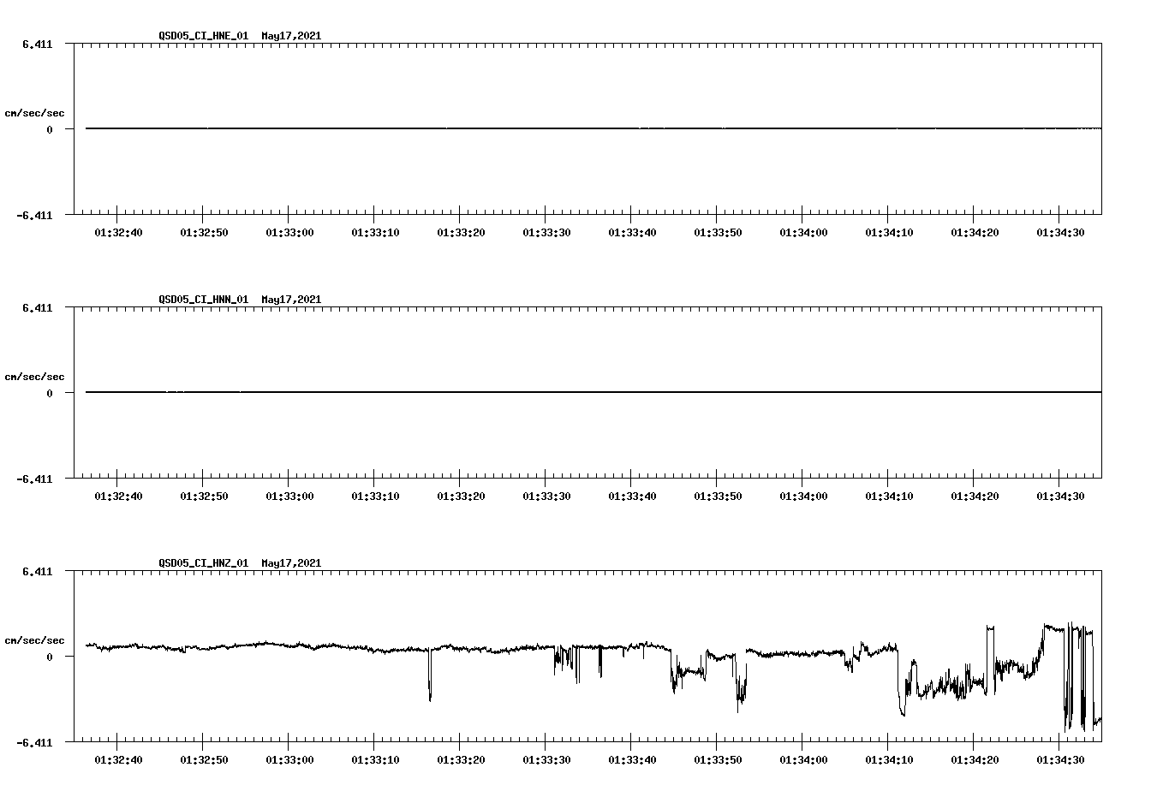Click the May17,2021 date label on HNE plot
Screen dimensions: 1163x791
point(291,36)
